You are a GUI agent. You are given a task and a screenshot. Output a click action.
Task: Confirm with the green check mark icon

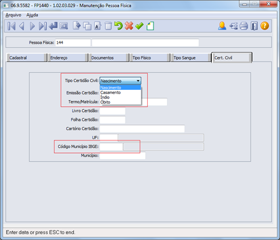(139, 26)
